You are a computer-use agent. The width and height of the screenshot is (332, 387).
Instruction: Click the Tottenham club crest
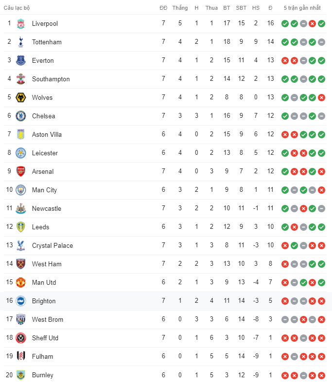pos(20,42)
